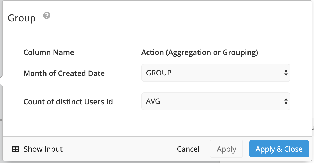Click the table icon beside Show Input
The height and width of the screenshot is (163, 314).
point(16,149)
